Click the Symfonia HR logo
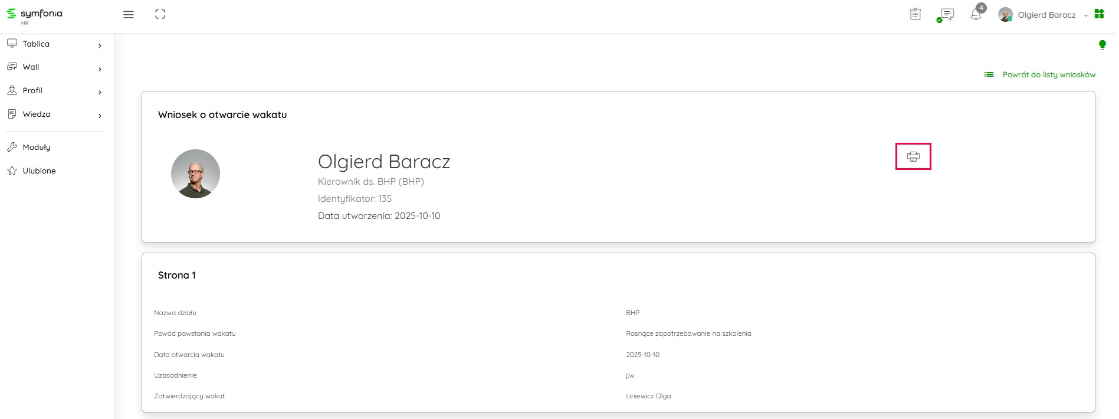 click(x=35, y=15)
